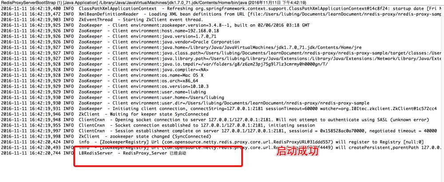Viewport: 444px width, 182px height.
Task: Click the user.name=liubing log entry
Action: [103, 92]
